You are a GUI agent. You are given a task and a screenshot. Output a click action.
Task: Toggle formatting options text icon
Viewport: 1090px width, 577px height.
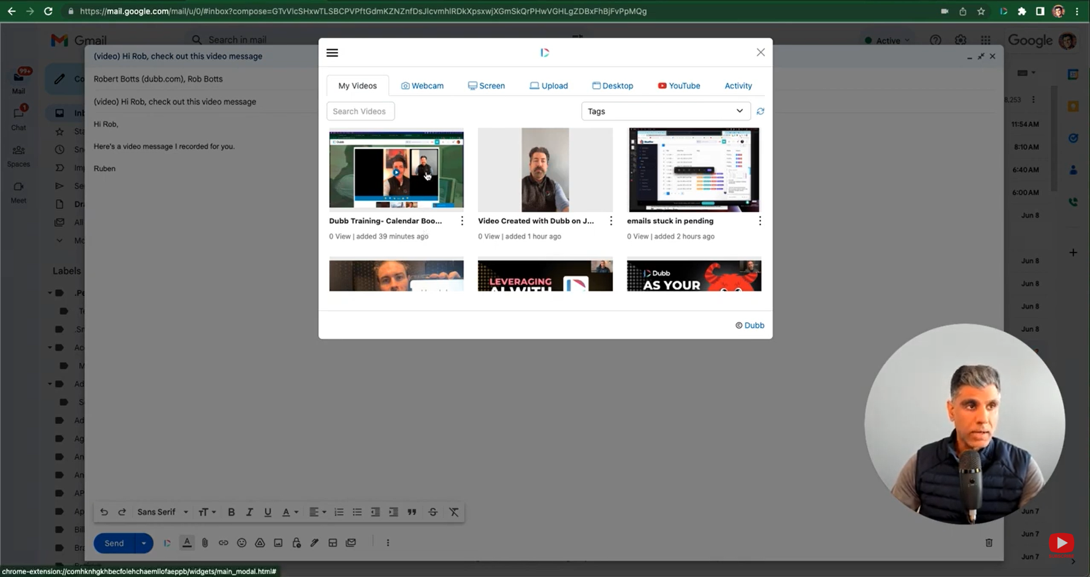click(187, 543)
